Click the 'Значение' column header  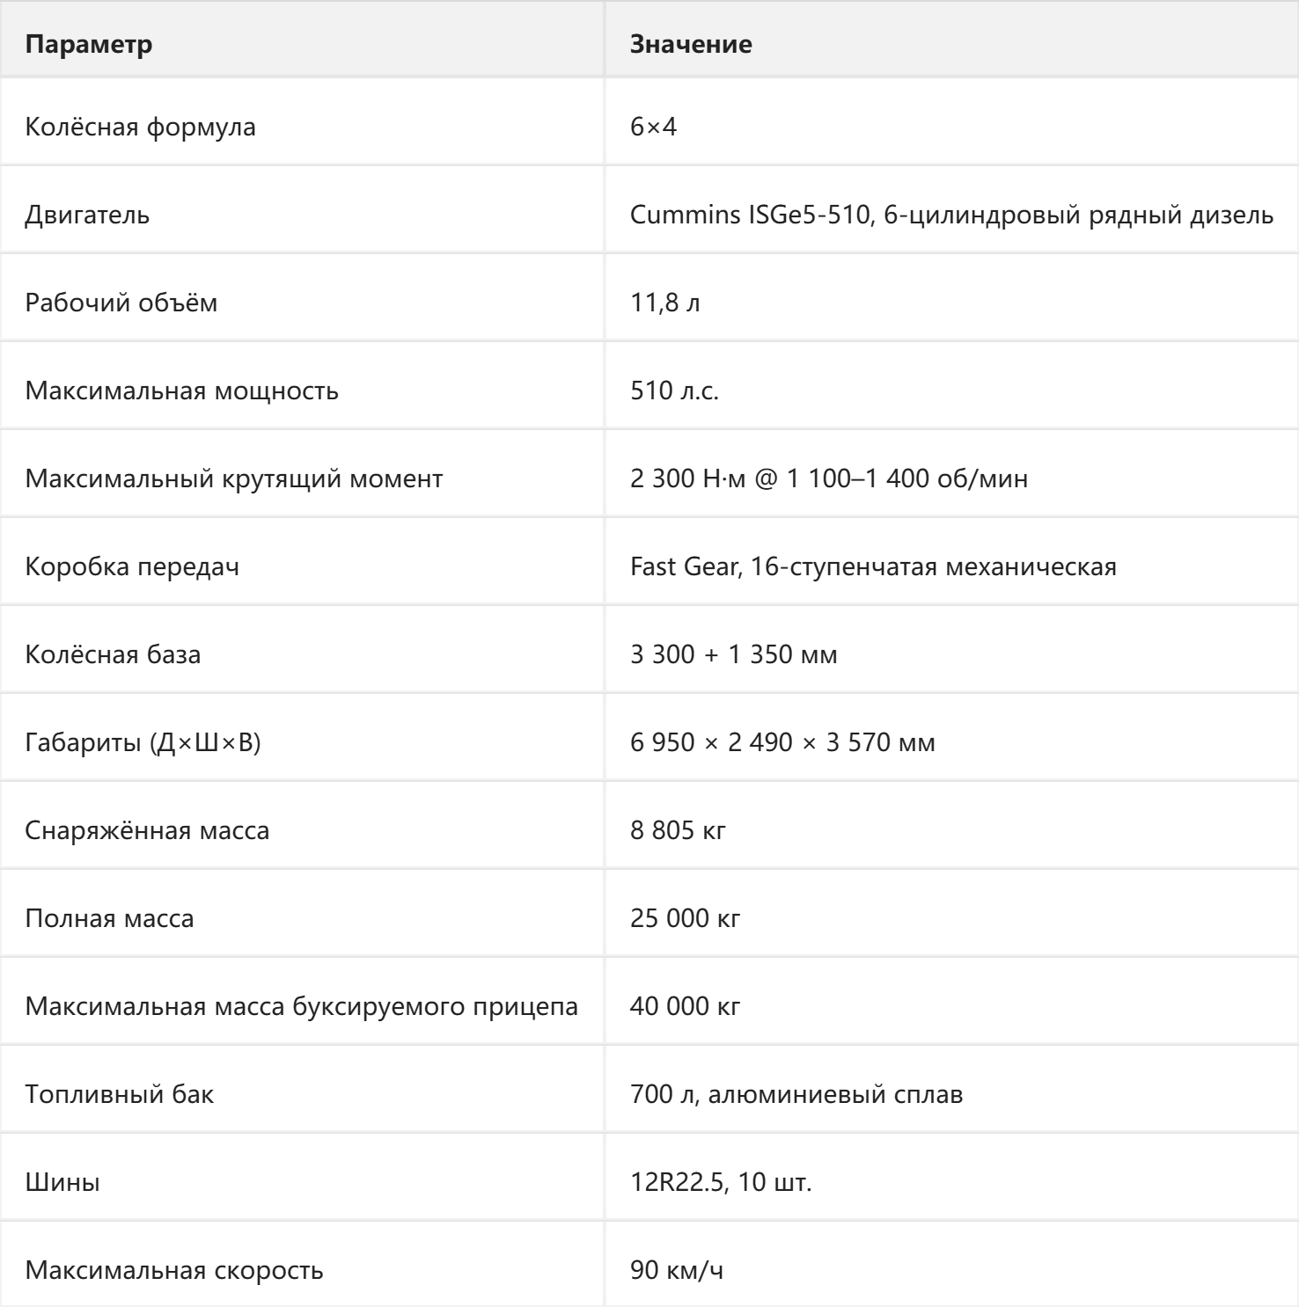691,44
